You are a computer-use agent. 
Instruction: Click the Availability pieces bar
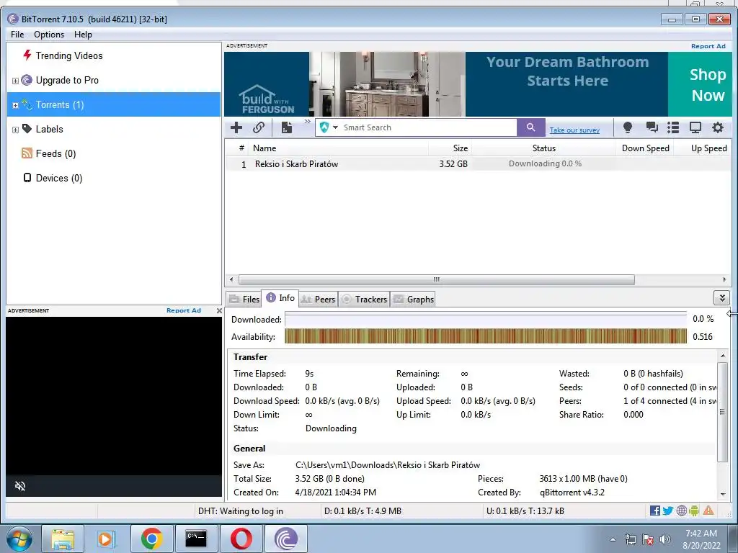(486, 337)
